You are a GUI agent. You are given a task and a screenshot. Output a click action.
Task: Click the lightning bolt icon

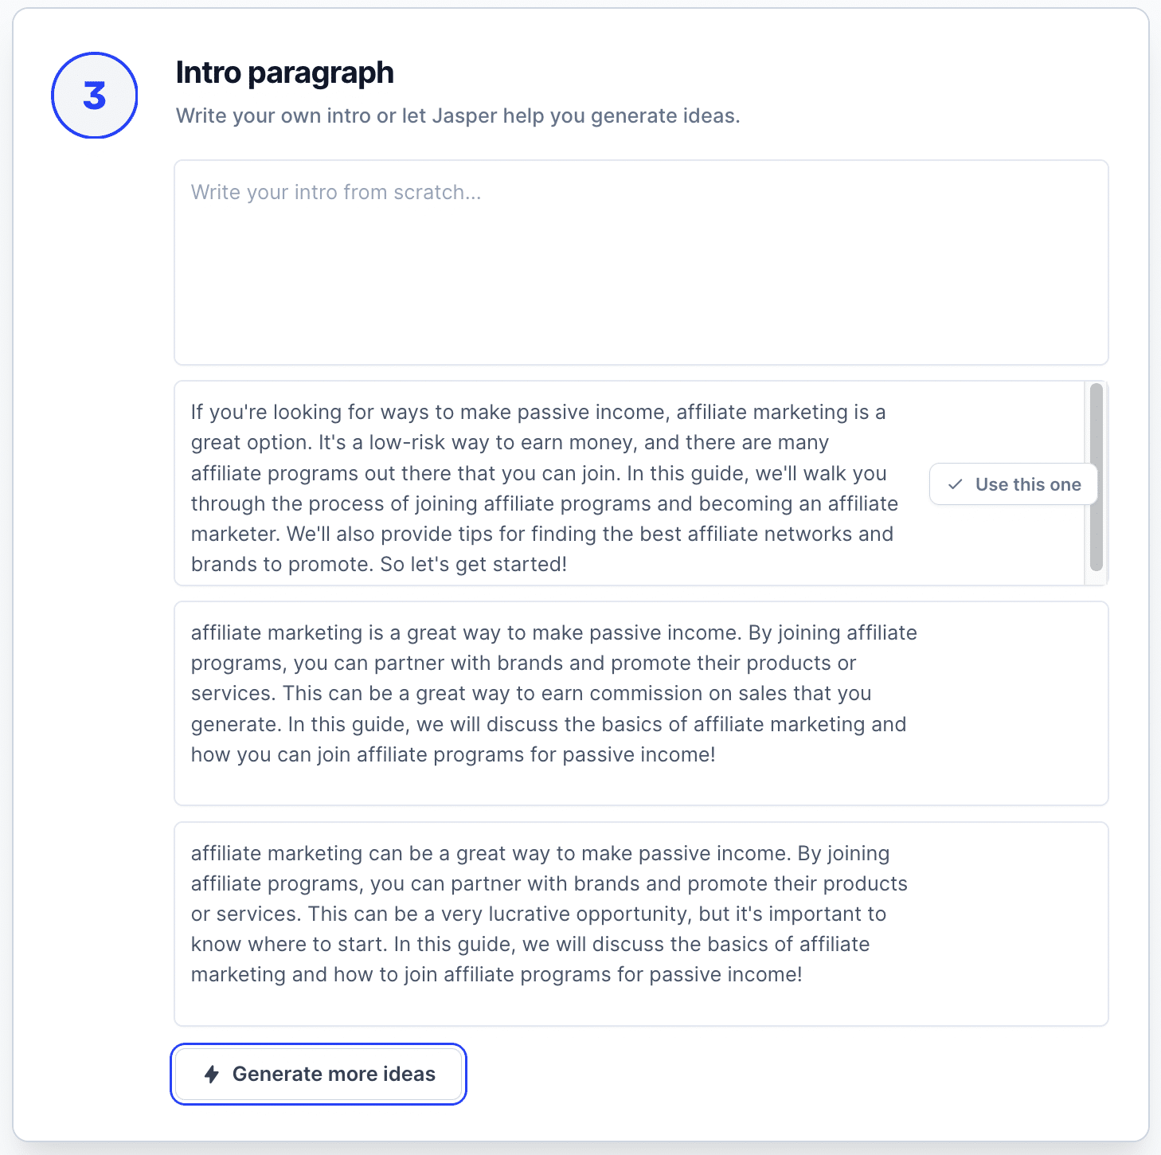tap(212, 1075)
